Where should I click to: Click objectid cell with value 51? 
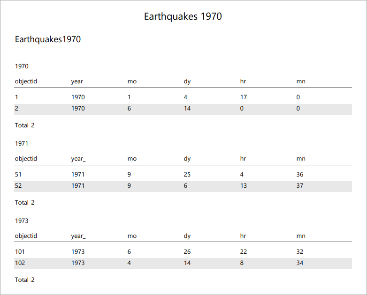[19, 175]
